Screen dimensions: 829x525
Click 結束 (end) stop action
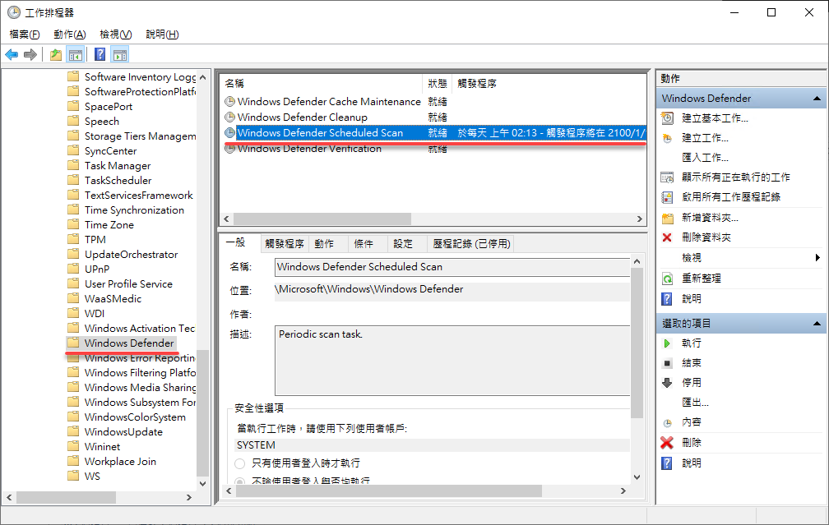coord(692,363)
